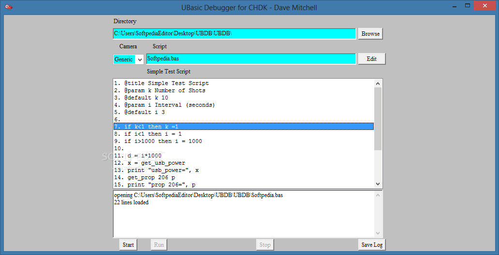This screenshot has width=499, height=255.
Task: Select empty line 10 in script list
Action: point(244,148)
